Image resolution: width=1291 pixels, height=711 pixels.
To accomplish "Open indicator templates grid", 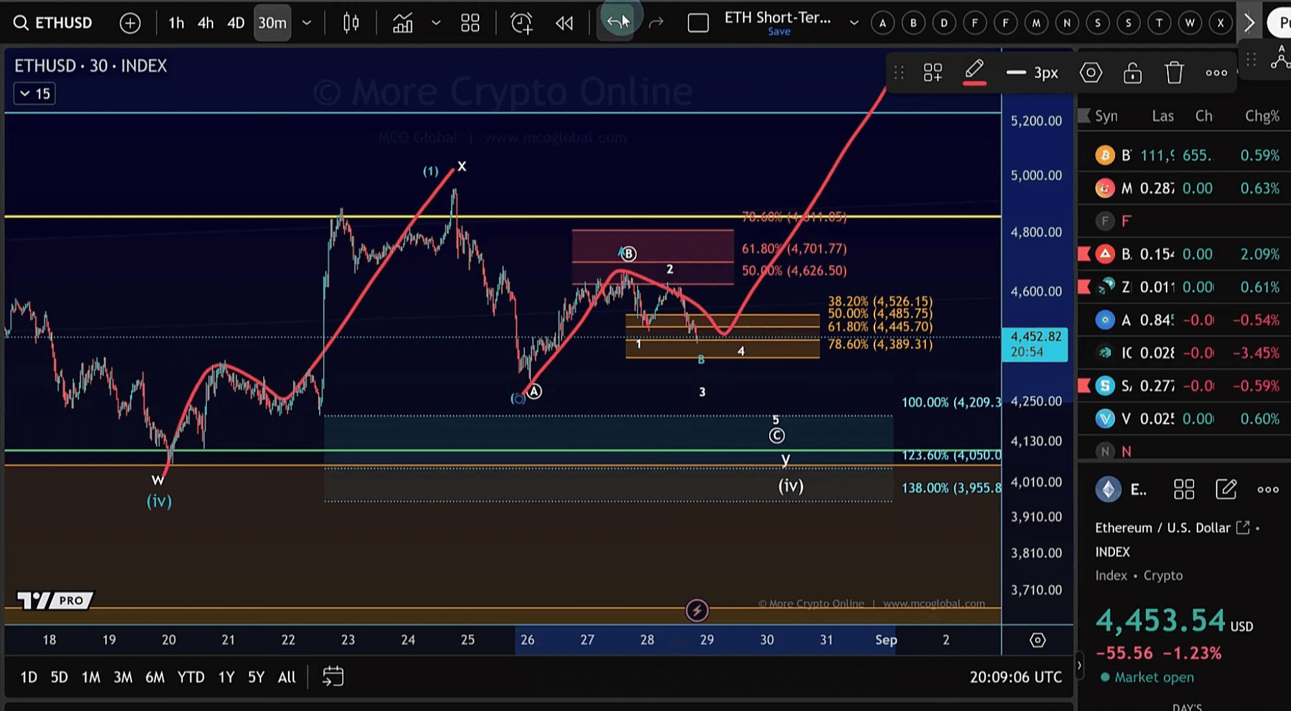I will point(470,23).
